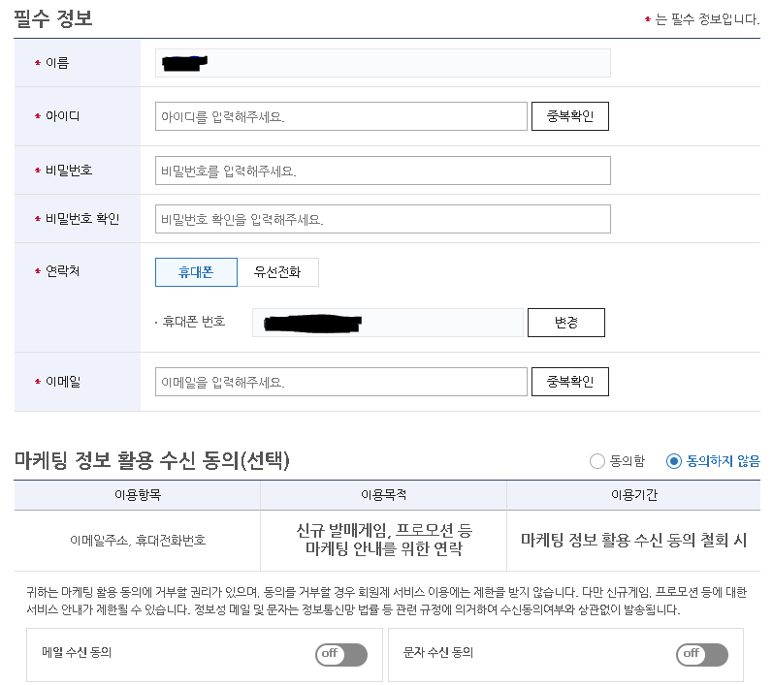Click the 마케팅 정보 활용 수신 동의(선택) heading
The image size is (773, 685).
(152, 460)
